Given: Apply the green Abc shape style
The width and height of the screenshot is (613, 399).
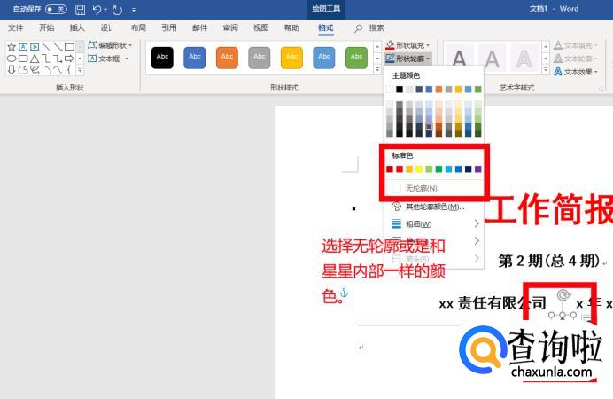Looking at the screenshot, I should 356,57.
